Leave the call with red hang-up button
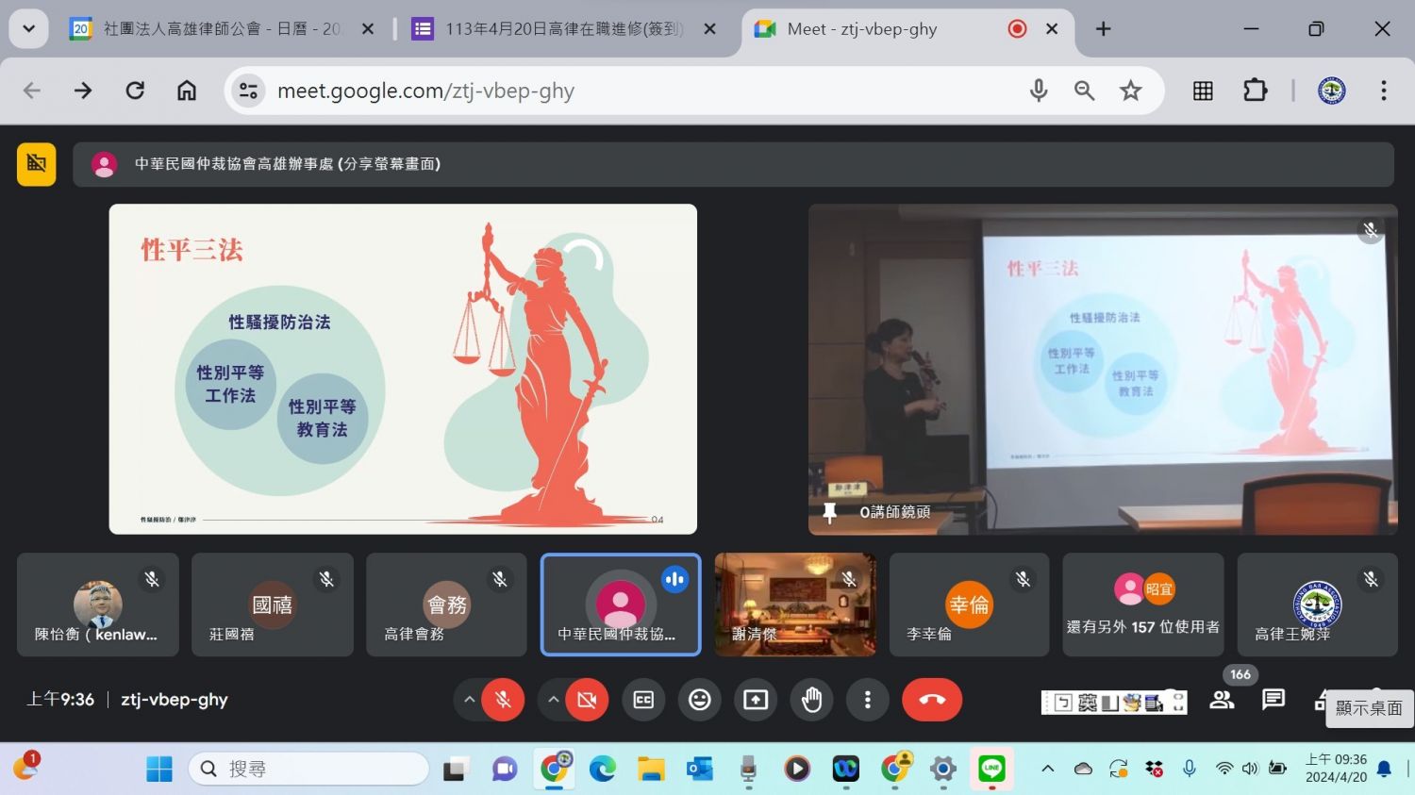This screenshot has width=1415, height=795. pos(931,700)
